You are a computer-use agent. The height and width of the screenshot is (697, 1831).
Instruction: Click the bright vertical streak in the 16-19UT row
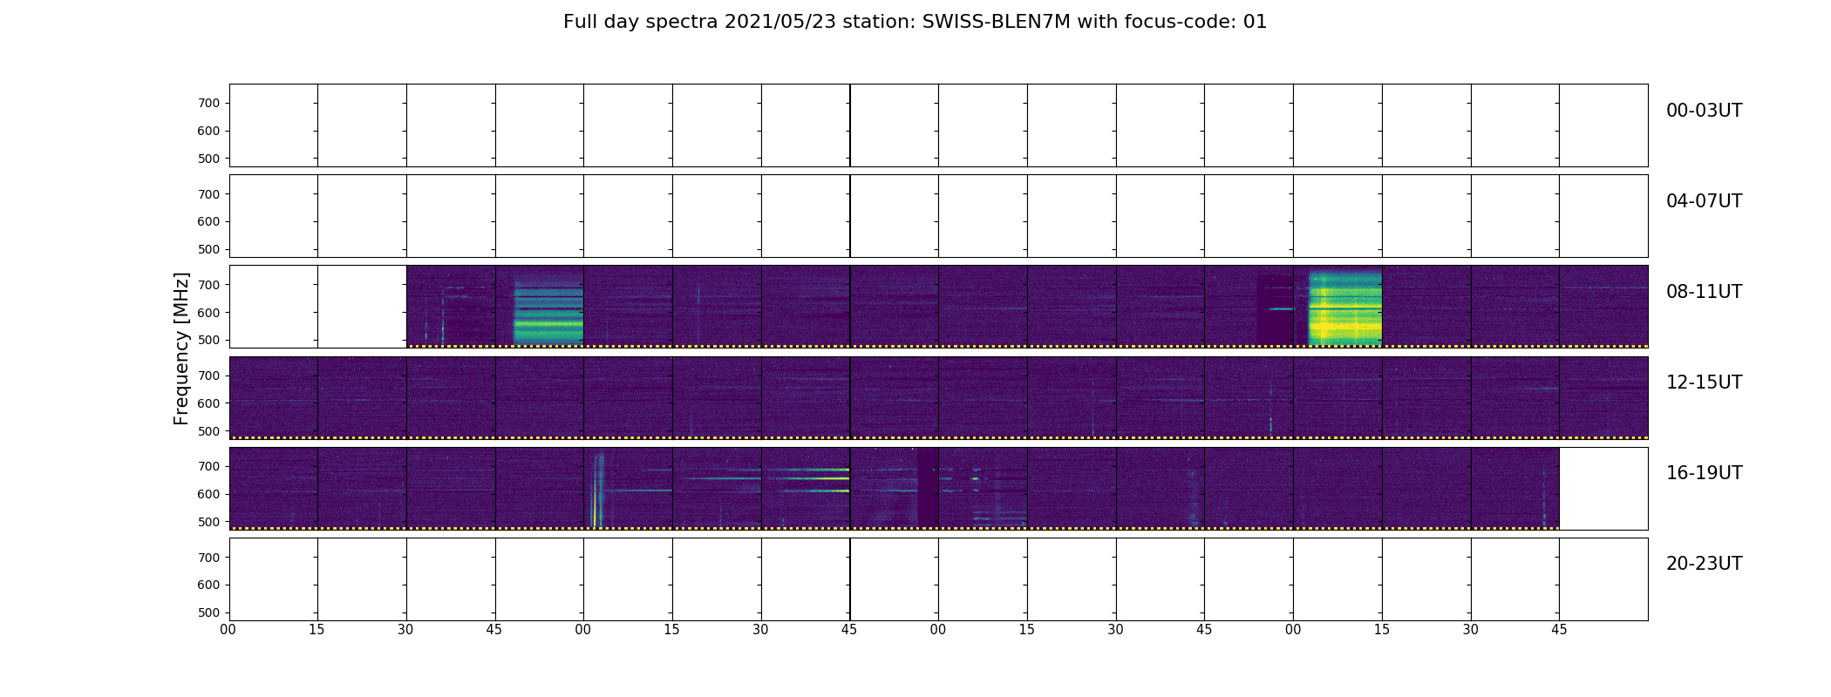click(x=596, y=489)
